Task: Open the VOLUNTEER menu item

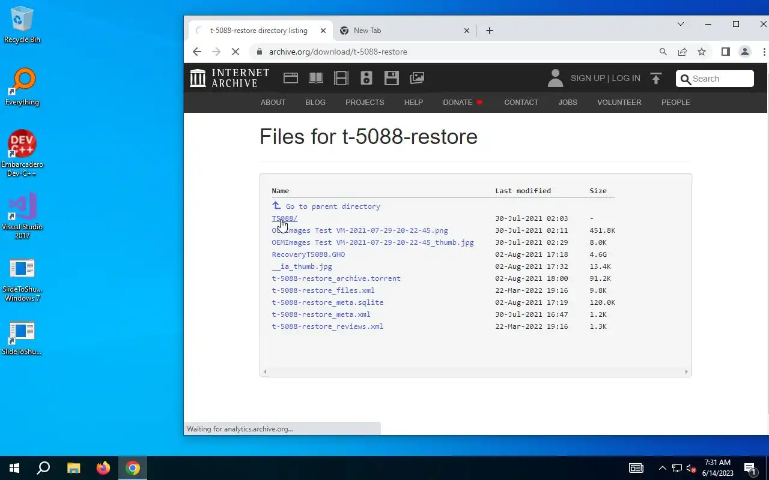Action: click(619, 102)
